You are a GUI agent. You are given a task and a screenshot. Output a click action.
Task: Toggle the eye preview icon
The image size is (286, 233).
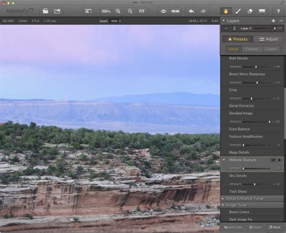click(164, 11)
